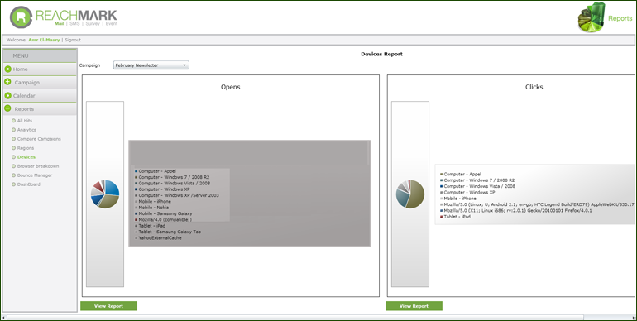This screenshot has height=321, width=637.
Task: Open Regions report
Action: point(26,148)
